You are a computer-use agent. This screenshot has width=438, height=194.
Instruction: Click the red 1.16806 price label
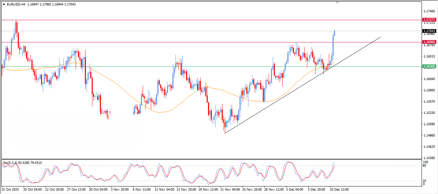tap(429, 42)
